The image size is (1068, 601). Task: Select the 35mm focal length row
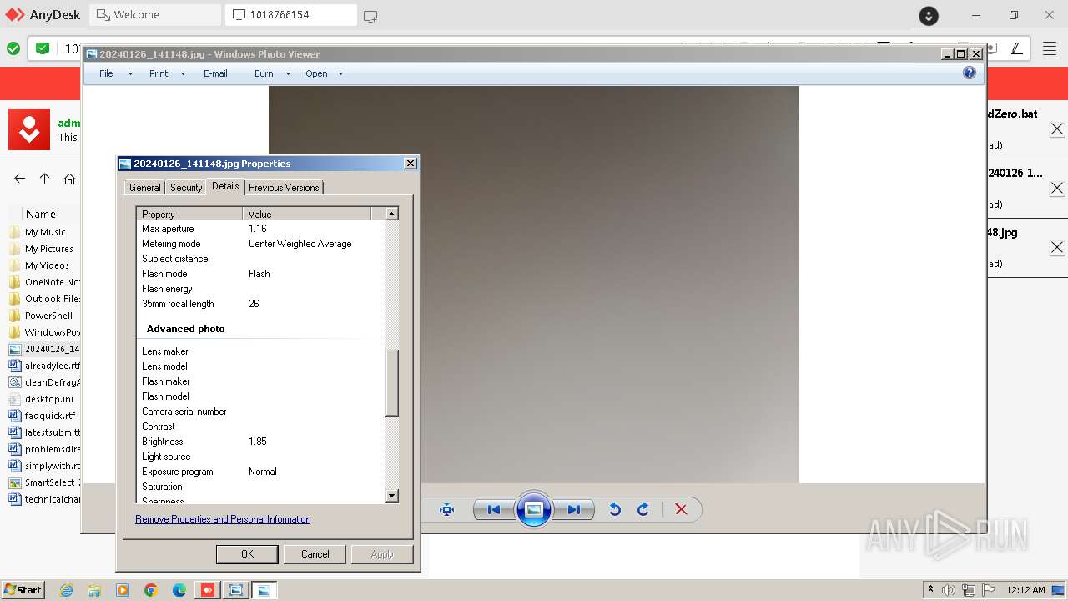point(260,304)
